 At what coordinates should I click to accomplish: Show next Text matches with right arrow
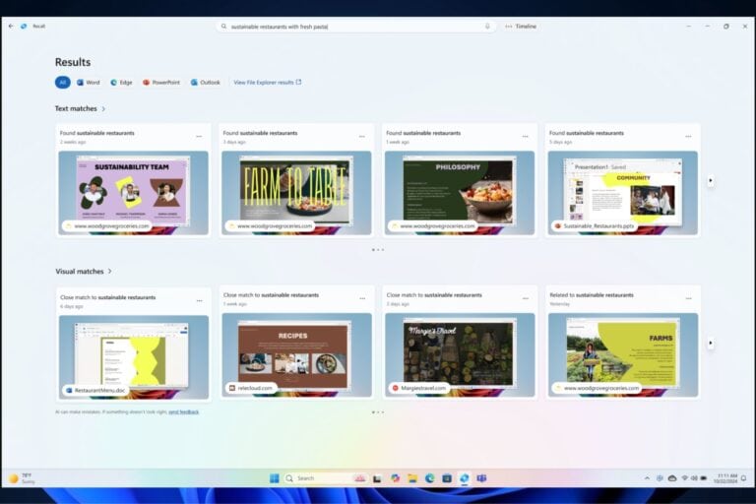710,180
